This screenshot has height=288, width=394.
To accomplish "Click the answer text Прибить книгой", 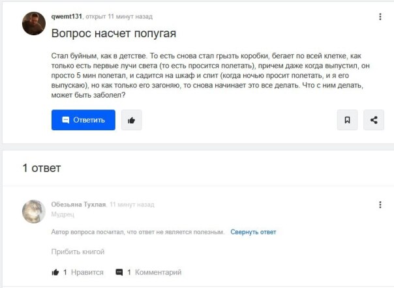I will 78,252.
